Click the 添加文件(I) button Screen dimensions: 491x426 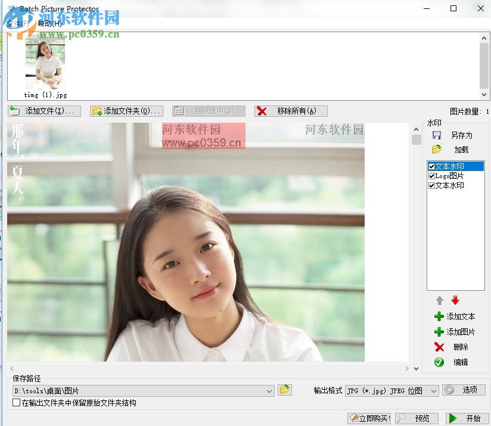pos(44,111)
